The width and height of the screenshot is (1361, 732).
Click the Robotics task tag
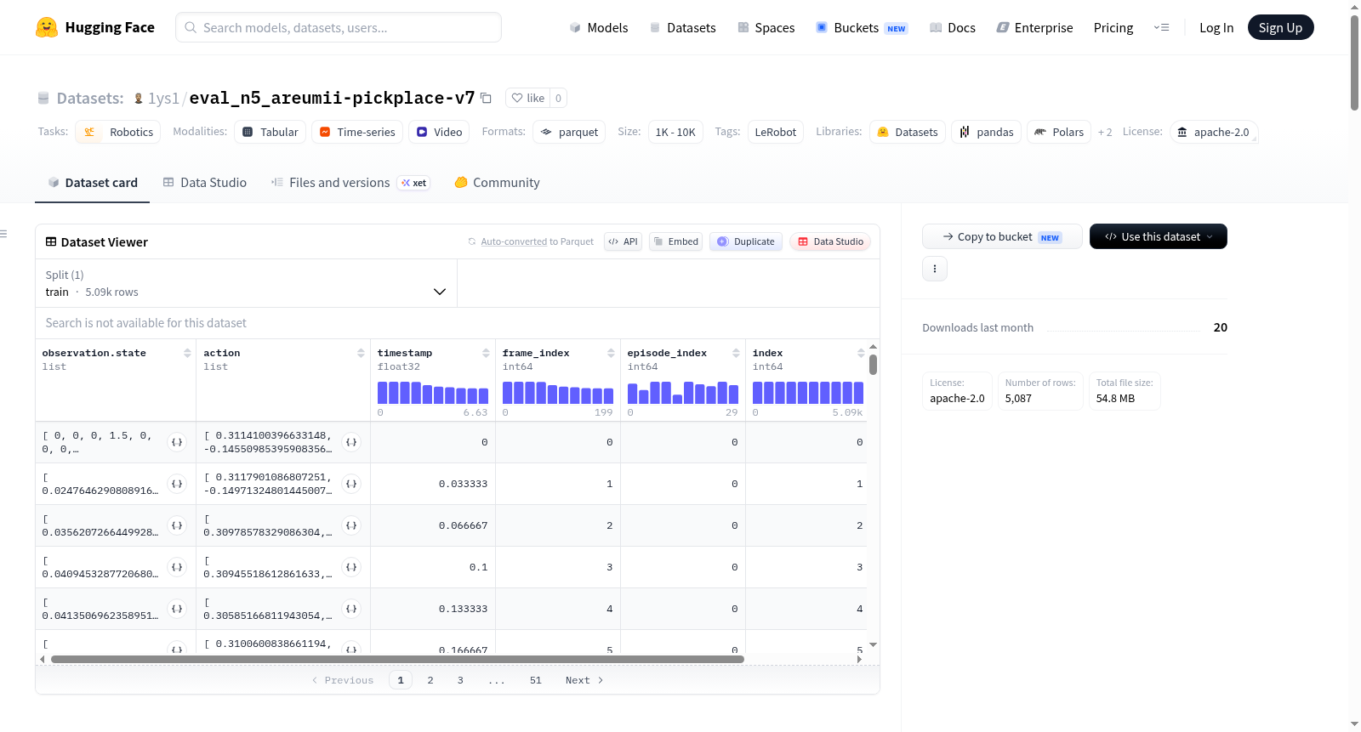click(x=118, y=132)
